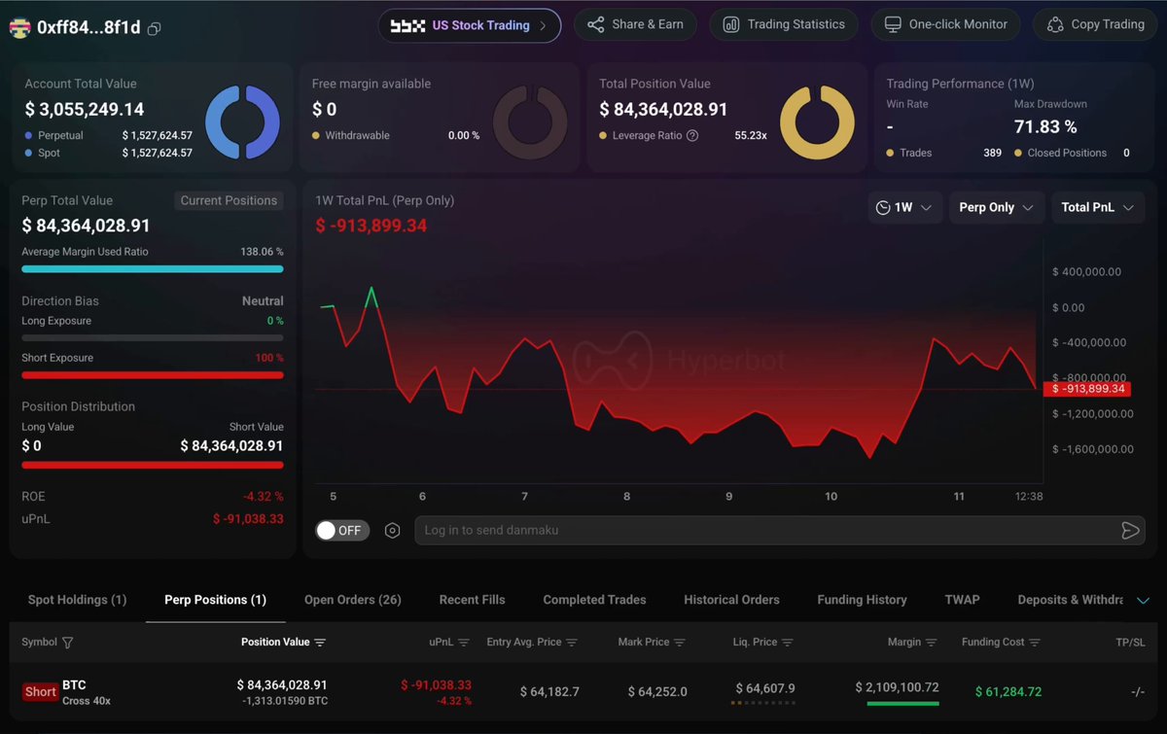Sort by Funding Cost column icon
The height and width of the screenshot is (734, 1167).
coord(1035,643)
